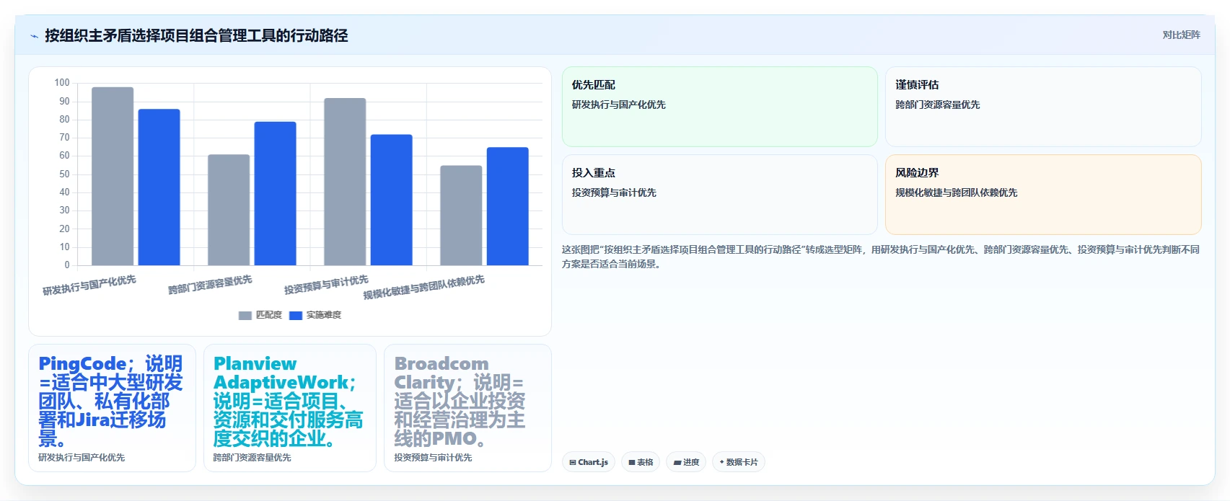Click the blue 实施难度 bar for 规模化敏捷与跨团队依赖优先

point(508,206)
